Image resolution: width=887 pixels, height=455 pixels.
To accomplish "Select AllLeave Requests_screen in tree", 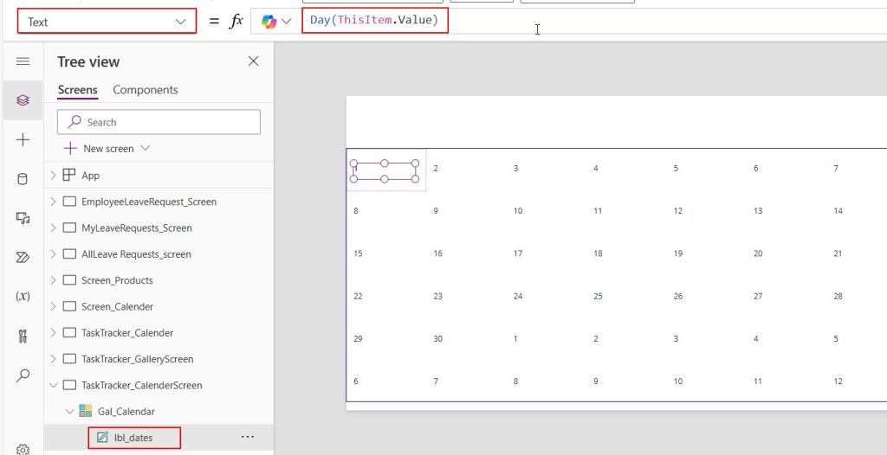I will click(x=136, y=253).
